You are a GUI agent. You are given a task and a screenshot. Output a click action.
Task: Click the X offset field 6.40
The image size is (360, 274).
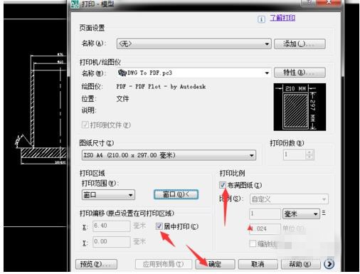[112, 226]
